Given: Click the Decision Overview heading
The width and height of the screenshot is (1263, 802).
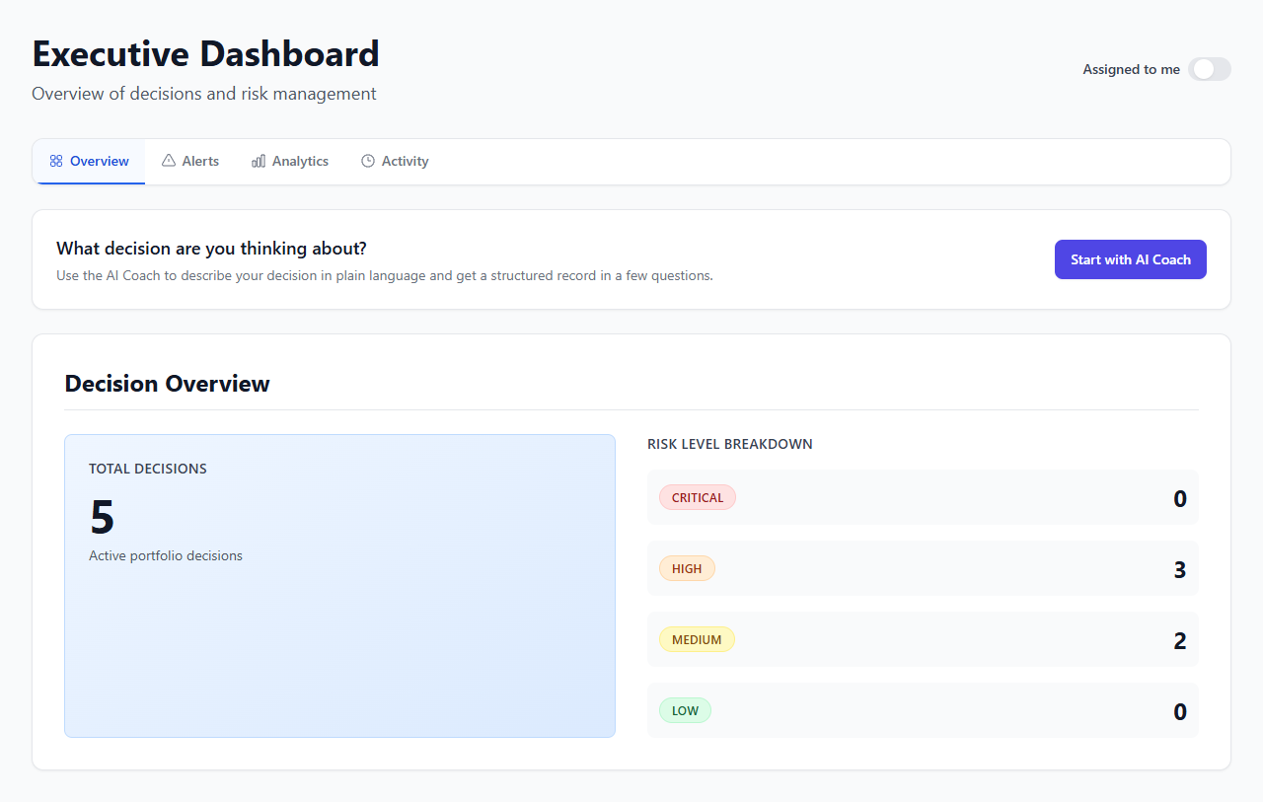Looking at the screenshot, I should (x=166, y=384).
